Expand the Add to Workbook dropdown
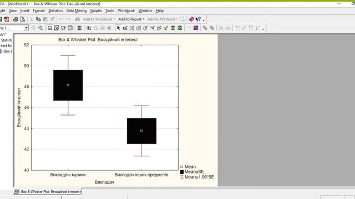Screen dimensions: 355x199 coord(115,19)
